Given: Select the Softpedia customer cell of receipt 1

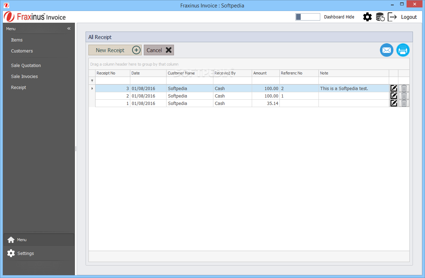Looking at the screenshot, I should (190, 104).
